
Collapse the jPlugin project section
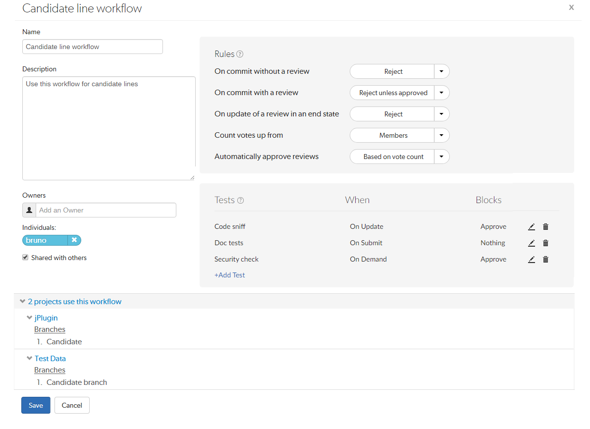pyautogui.click(x=29, y=318)
